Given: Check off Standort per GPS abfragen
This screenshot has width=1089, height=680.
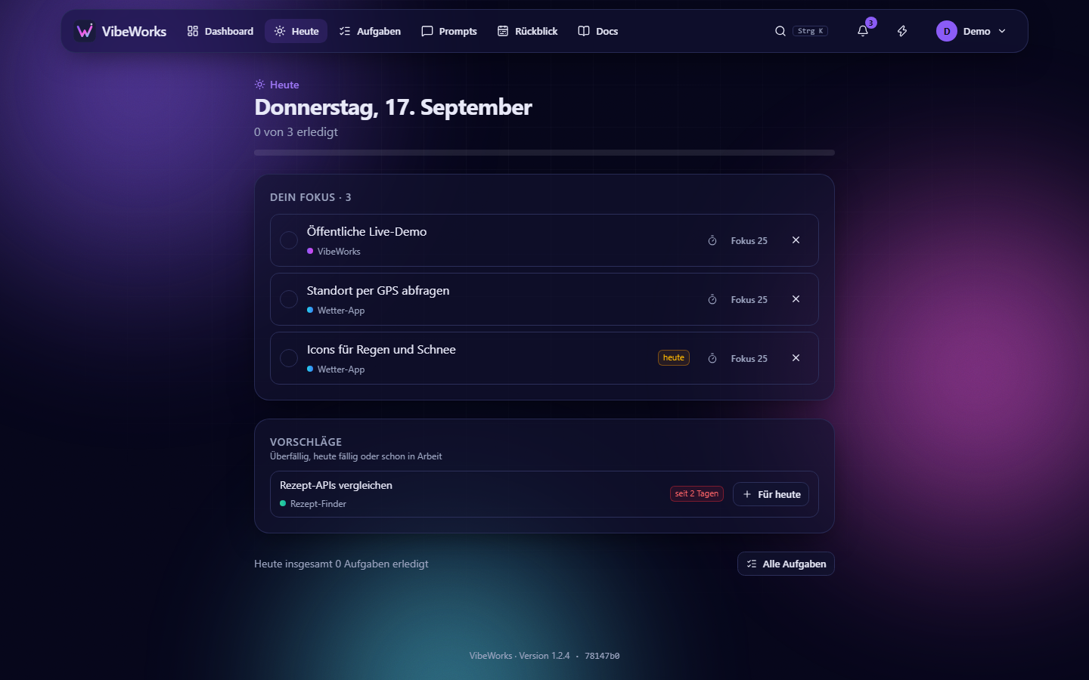Looking at the screenshot, I should [x=289, y=299].
